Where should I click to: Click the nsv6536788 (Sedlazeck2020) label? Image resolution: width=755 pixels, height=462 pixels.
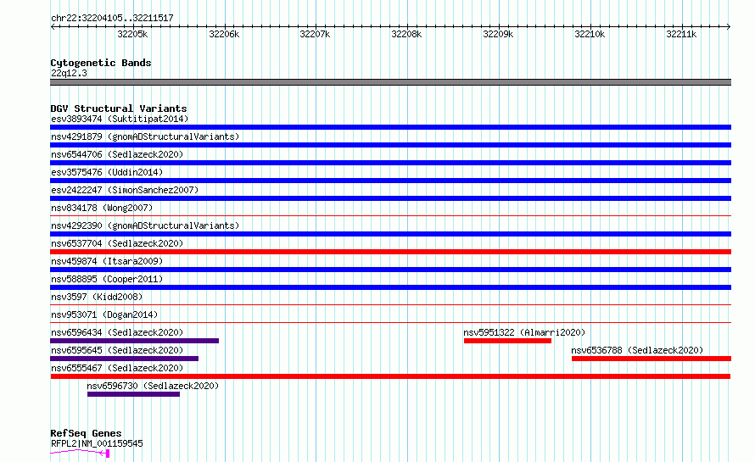tap(637, 350)
